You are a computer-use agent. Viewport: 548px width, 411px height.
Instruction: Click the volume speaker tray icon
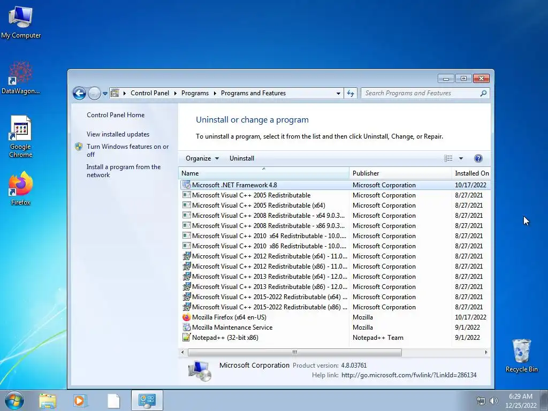click(493, 401)
